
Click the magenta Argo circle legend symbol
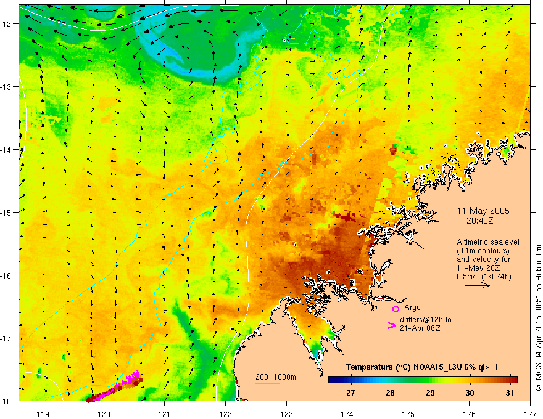click(396, 309)
